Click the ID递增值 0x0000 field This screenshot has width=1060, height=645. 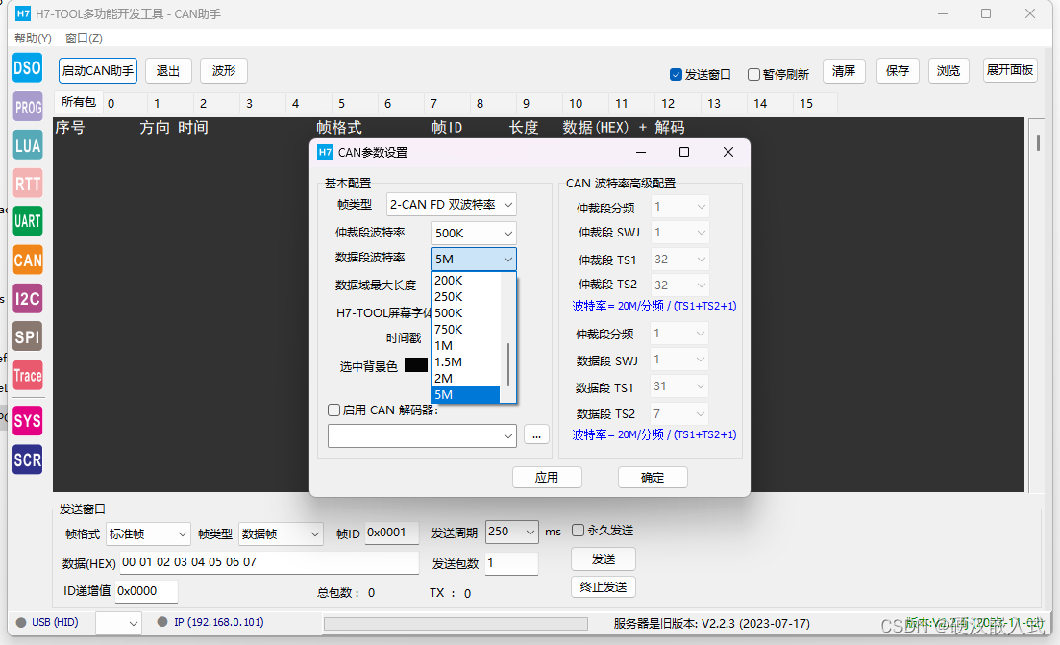point(147,591)
